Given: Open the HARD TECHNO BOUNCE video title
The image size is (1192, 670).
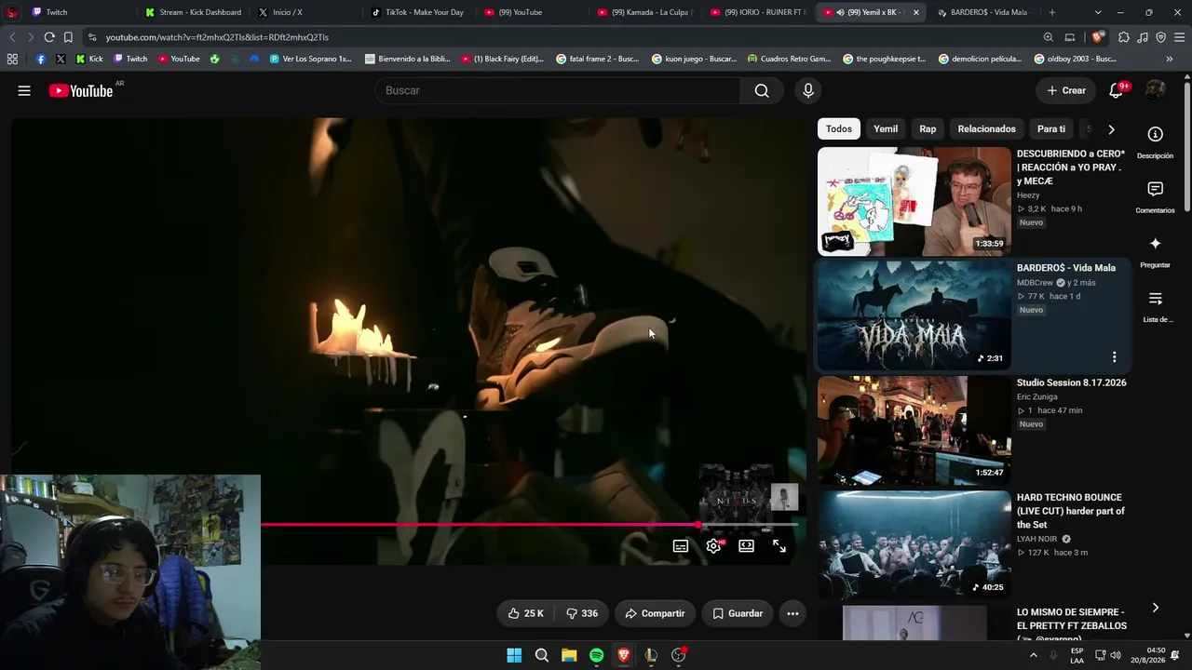Looking at the screenshot, I should (x=1071, y=511).
